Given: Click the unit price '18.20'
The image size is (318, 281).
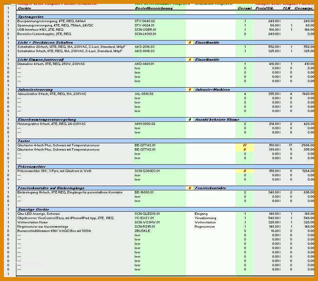Looking at the screenshot, I should click(x=276, y=231).
